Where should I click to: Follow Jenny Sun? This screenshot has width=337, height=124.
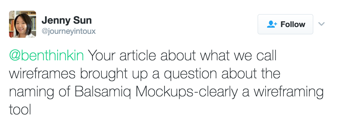pyautogui.click(x=285, y=24)
